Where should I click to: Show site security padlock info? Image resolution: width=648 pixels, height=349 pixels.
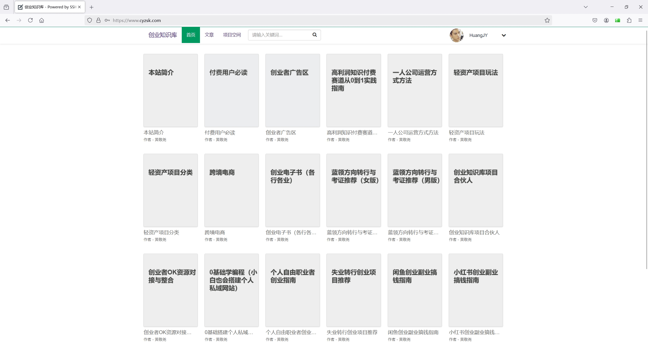click(98, 20)
